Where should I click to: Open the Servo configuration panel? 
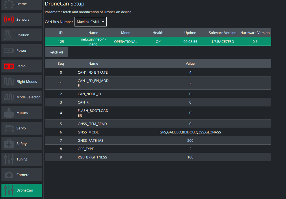tap(22, 128)
